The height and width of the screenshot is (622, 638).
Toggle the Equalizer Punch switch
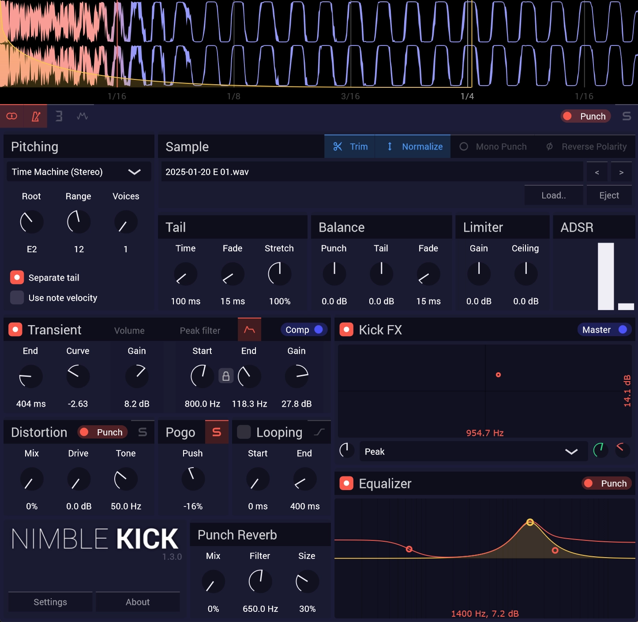[607, 483]
